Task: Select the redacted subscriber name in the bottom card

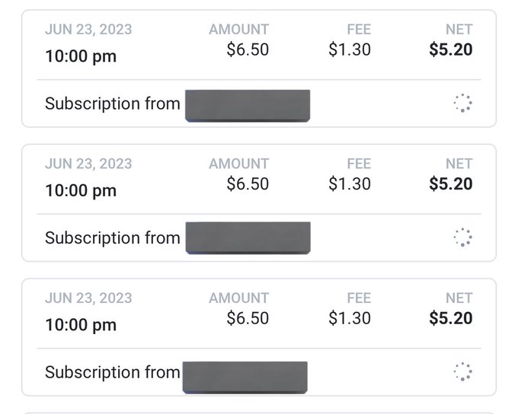Action: 245,377
